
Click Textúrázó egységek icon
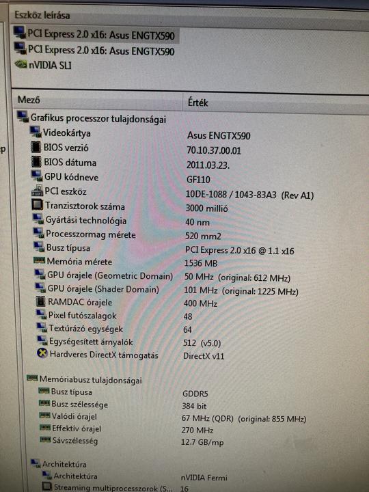coord(42,327)
